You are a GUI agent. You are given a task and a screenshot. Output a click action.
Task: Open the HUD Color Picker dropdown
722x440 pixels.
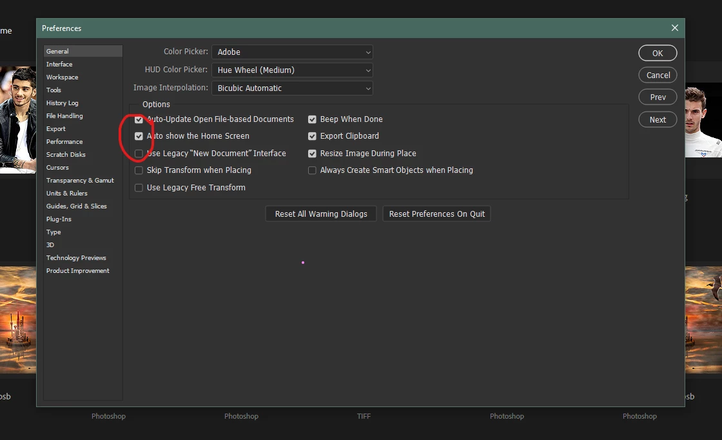[x=293, y=70]
